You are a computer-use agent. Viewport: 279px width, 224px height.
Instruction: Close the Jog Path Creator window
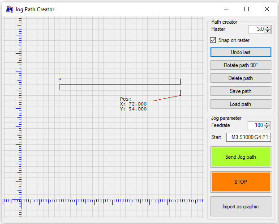267,9
